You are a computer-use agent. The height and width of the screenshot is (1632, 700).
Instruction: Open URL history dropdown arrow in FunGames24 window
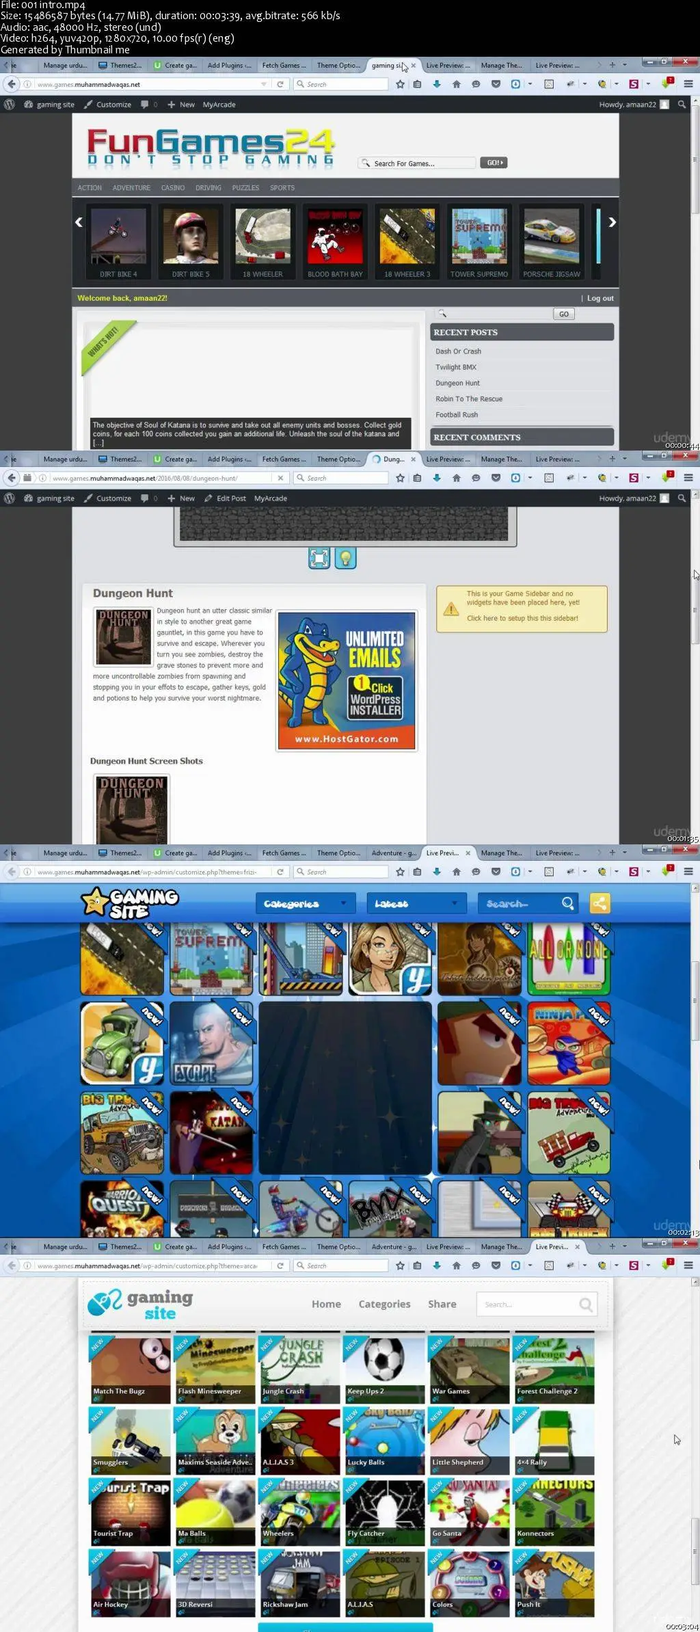tap(264, 84)
